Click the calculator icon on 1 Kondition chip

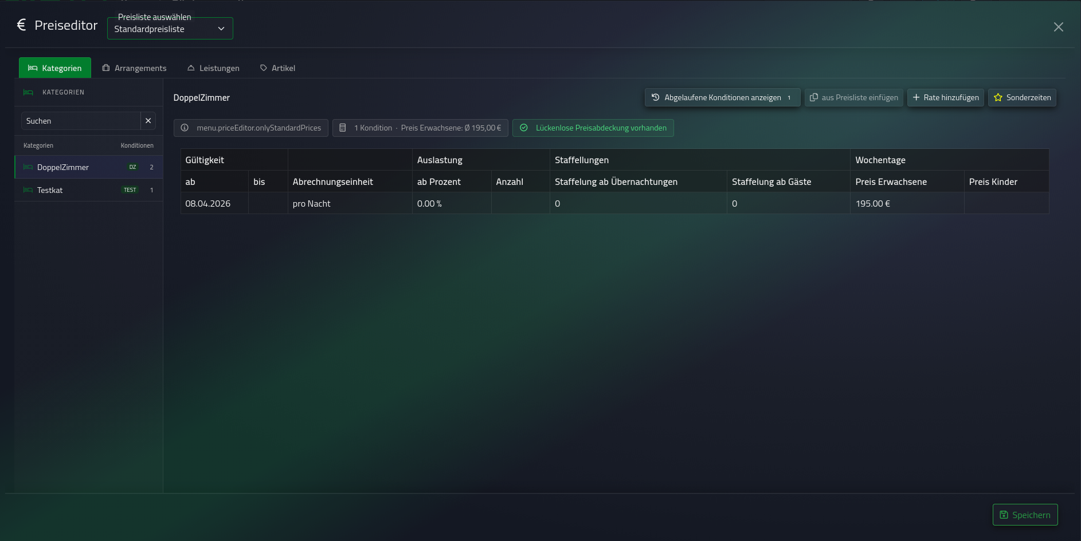343,128
